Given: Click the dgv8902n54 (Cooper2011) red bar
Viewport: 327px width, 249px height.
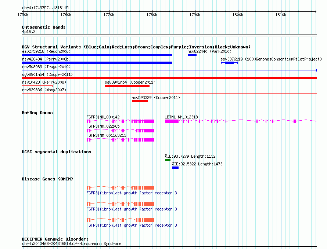Looking at the screenshot, I should click(127, 86).
